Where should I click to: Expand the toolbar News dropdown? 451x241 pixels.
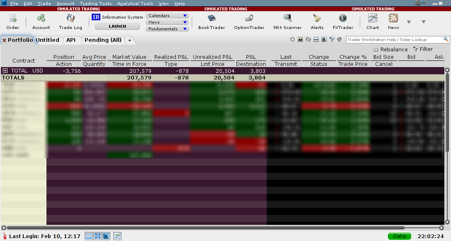point(167,22)
